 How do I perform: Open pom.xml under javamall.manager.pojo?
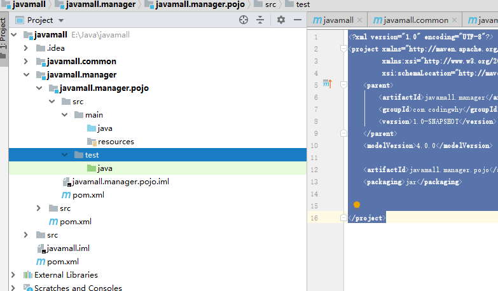coord(83,195)
